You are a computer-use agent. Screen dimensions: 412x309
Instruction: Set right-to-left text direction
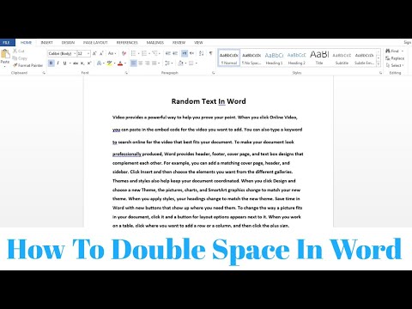click(191, 53)
